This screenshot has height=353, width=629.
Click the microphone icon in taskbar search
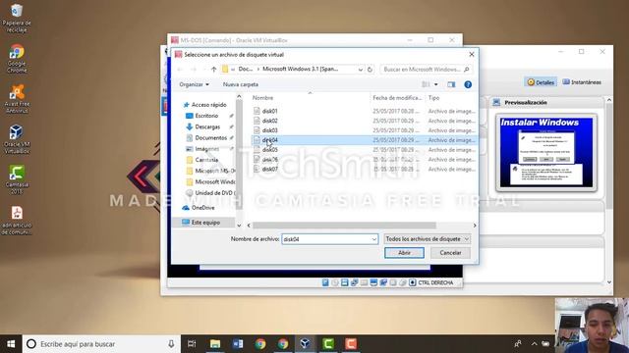(x=171, y=344)
